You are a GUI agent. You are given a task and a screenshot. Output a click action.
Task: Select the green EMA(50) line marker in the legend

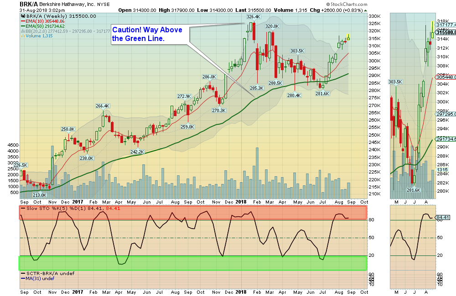coord(23,27)
